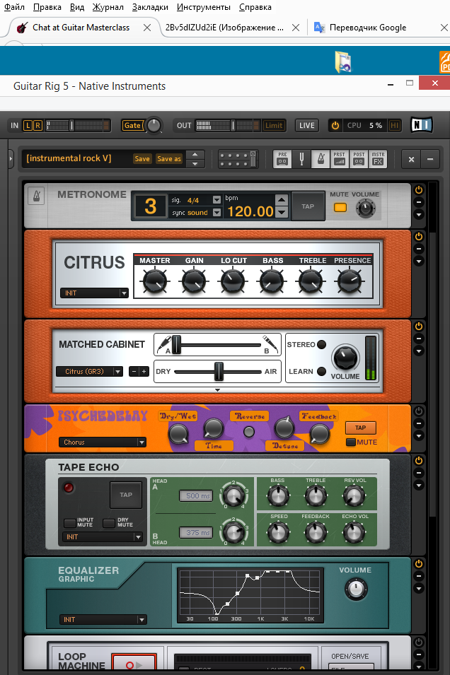The image size is (450, 675).
Task: Click the Native Instruments NI logo
Action: 421,125
